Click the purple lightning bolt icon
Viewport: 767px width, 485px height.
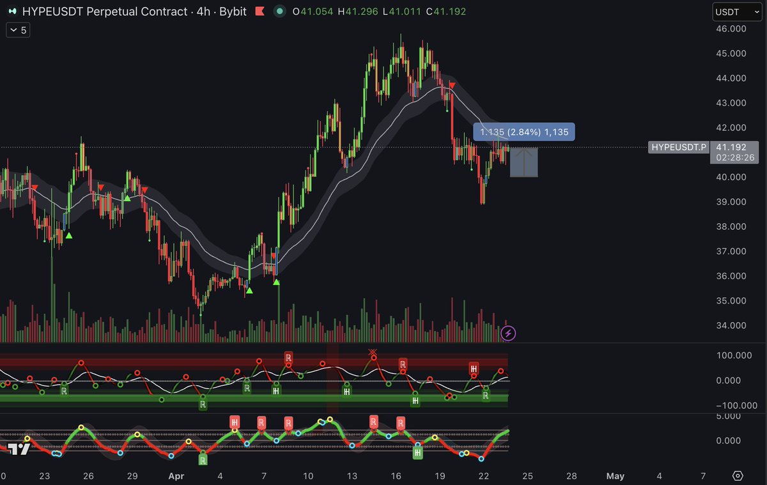(509, 332)
